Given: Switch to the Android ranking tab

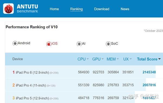Looking at the screenshot, I should click(x=21, y=43).
